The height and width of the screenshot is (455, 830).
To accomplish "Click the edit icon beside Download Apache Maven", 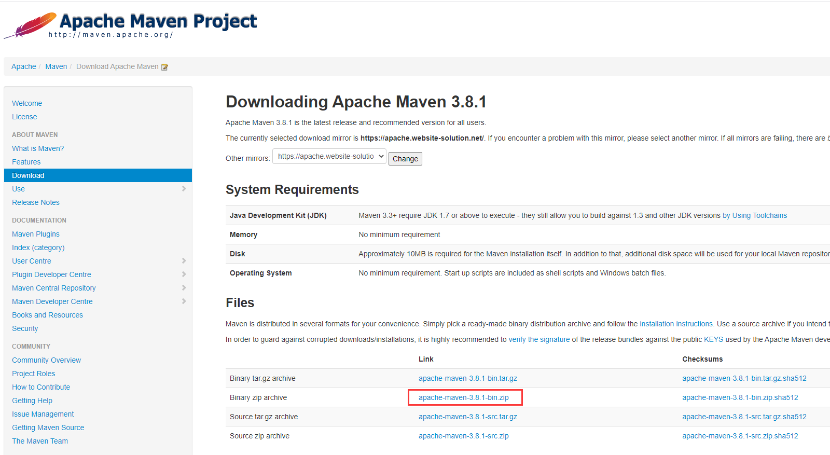I will coord(164,67).
